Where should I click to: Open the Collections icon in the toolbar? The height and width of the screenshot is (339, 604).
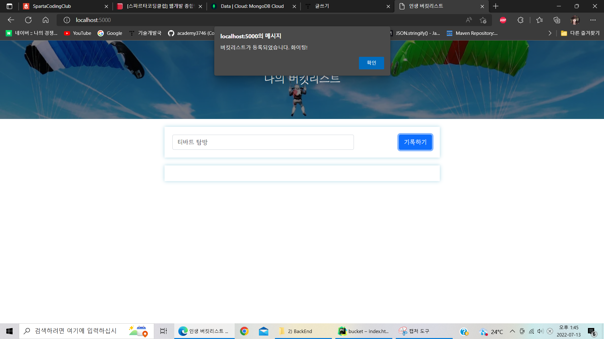click(557, 20)
